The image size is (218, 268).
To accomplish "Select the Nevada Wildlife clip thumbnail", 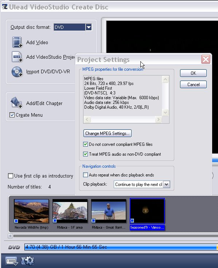I will click(31, 211).
